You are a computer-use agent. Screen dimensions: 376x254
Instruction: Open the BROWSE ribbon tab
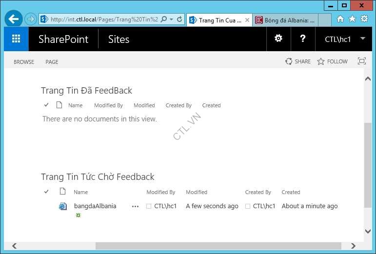(24, 62)
